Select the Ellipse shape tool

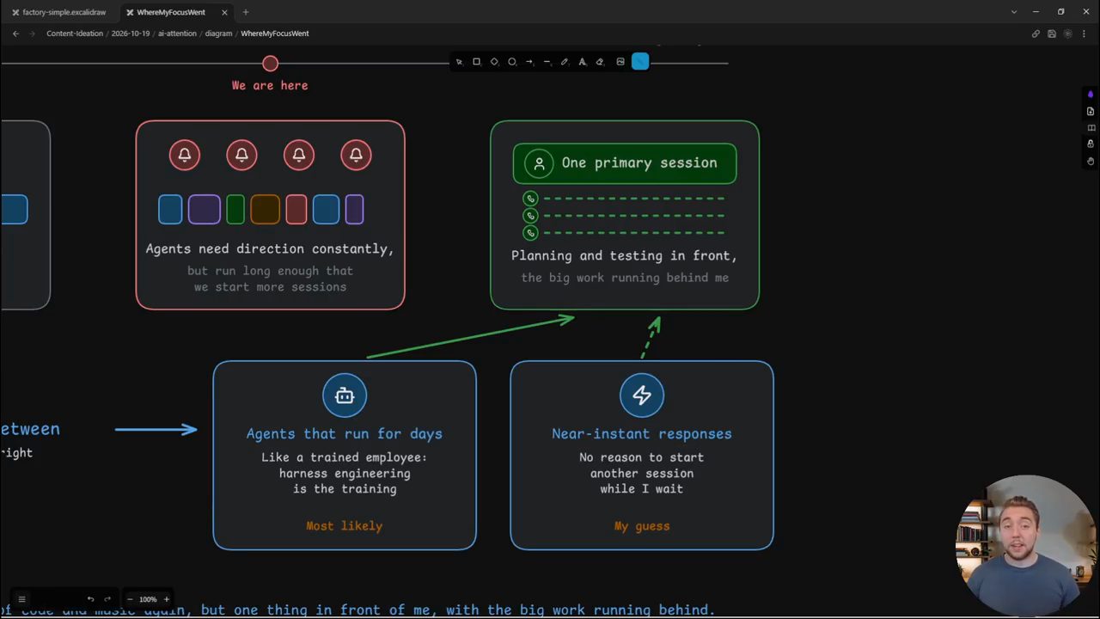tap(512, 62)
